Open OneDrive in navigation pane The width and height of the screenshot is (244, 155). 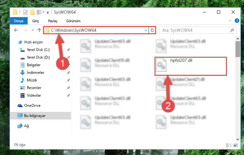[32, 106]
